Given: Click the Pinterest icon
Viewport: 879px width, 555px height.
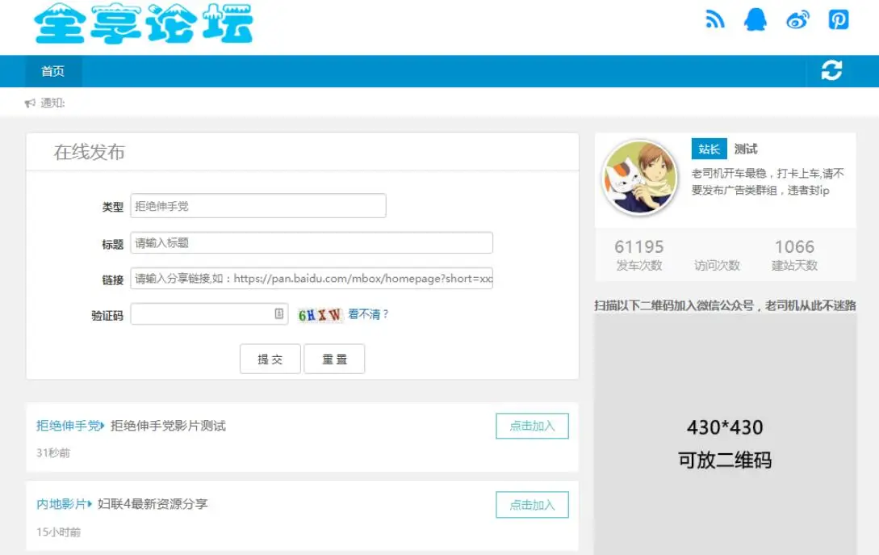Looking at the screenshot, I should pyautogui.click(x=837, y=19).
